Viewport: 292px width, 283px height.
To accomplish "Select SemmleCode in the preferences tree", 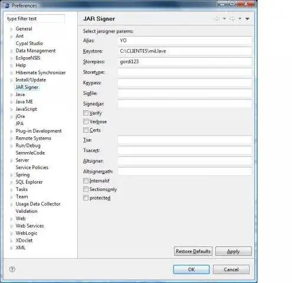I will pyautogui.click(x=30, y=153).
